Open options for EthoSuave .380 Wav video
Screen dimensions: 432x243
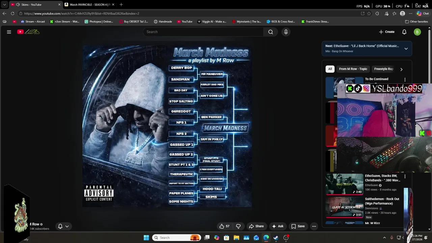click(x=405, y=177)
